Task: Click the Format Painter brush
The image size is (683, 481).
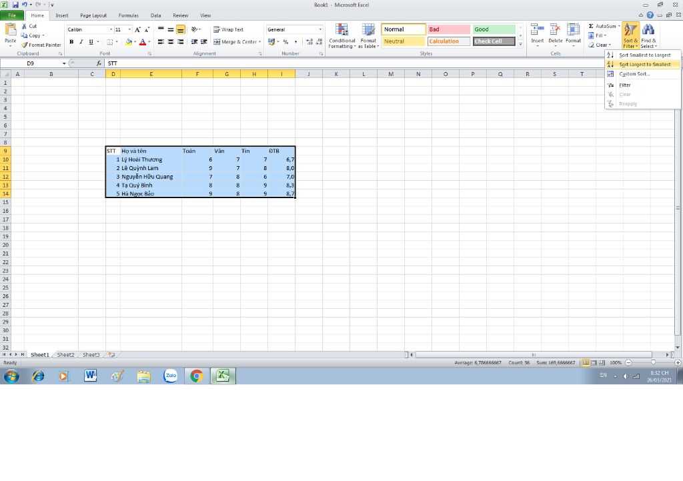Action: [25, 45]
